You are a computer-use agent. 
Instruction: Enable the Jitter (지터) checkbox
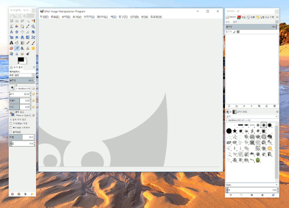[x=11, y=123]
